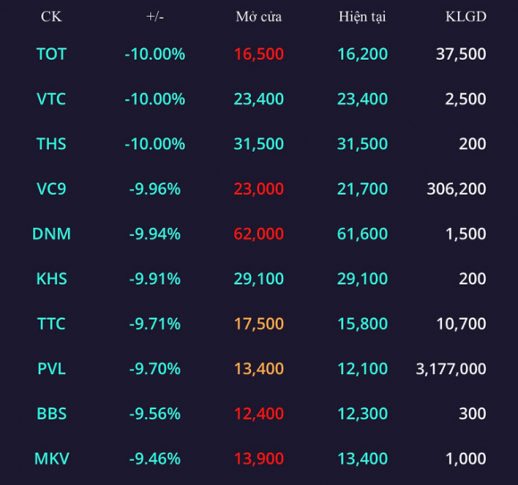Select the THS ticker

coord(51,144)
